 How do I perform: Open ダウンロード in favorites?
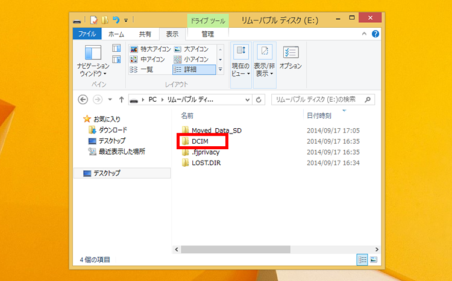click(x=112, y=130)
